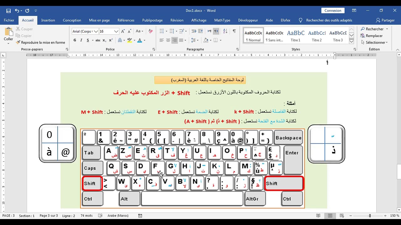
Task: Toggle left-to-right text direction
Action: (x=210, y=31)
